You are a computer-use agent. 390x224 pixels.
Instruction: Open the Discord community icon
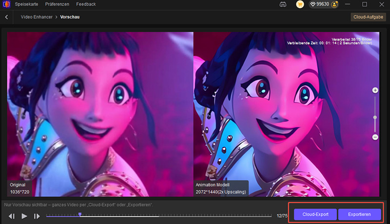pyautogui.click(x=283, y=4)
